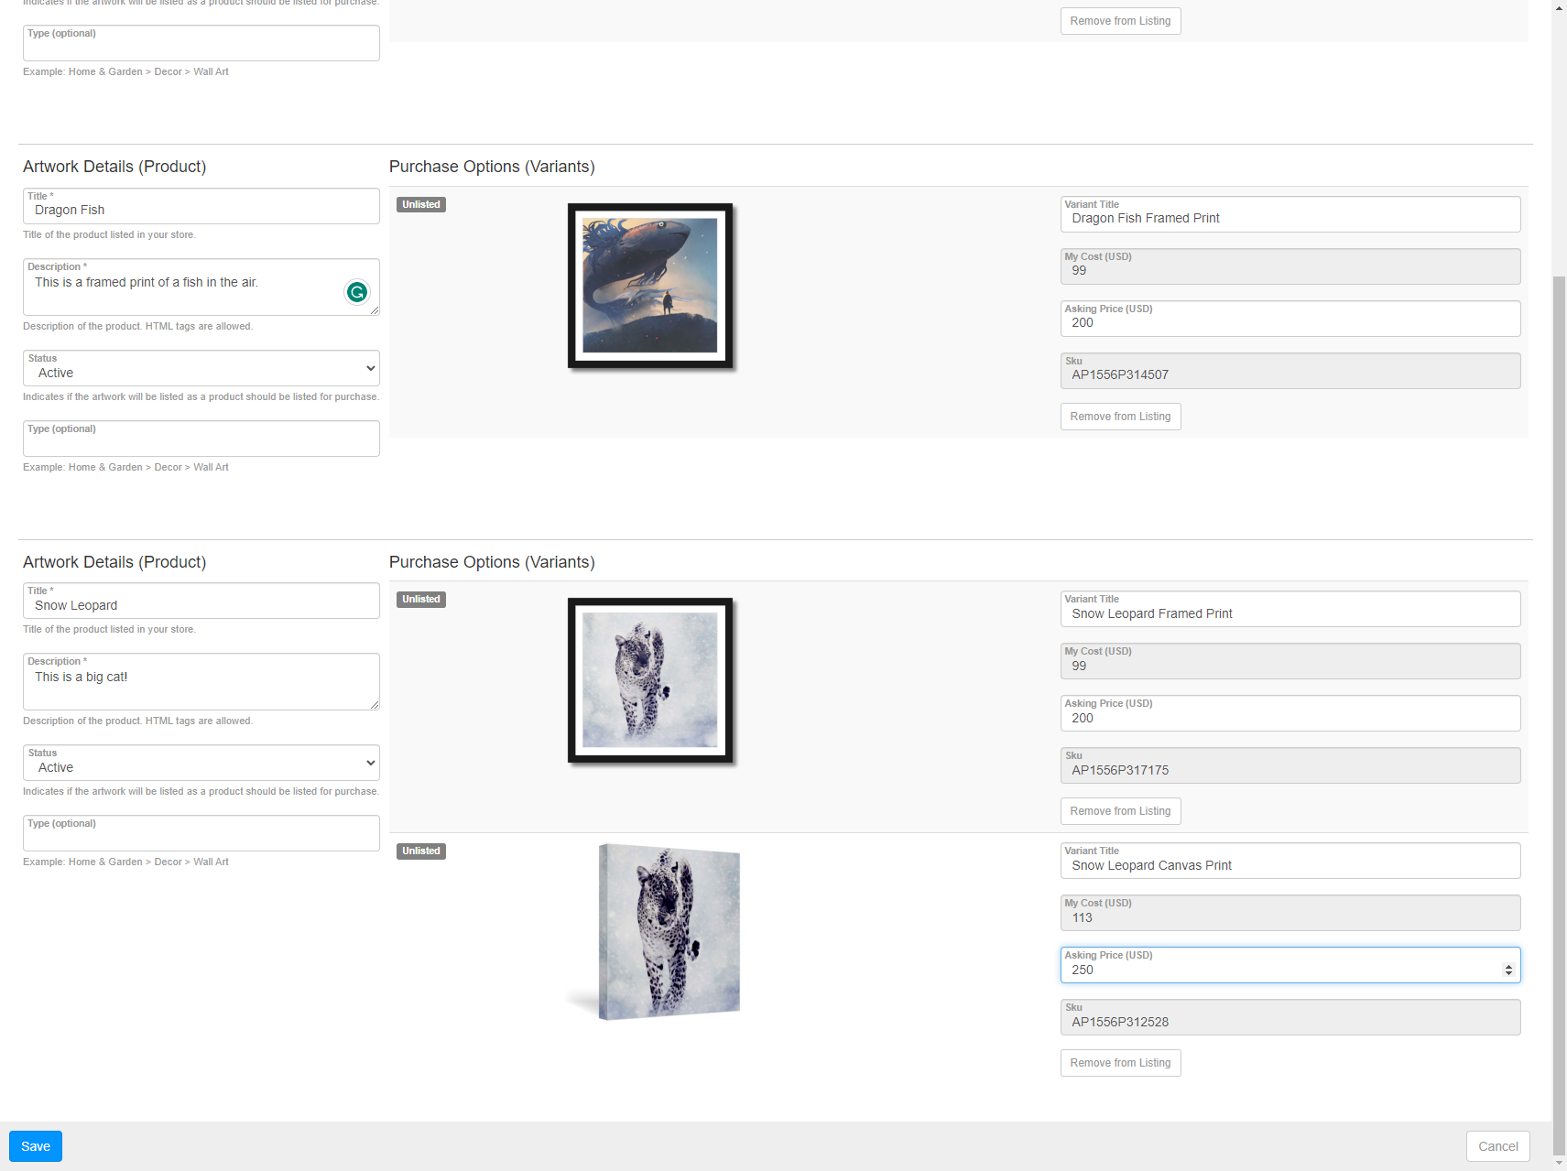Click the Snow Leopard framed print thumbnail
The width and height of the screenshot is (1567, 1171).
[650, 680]
